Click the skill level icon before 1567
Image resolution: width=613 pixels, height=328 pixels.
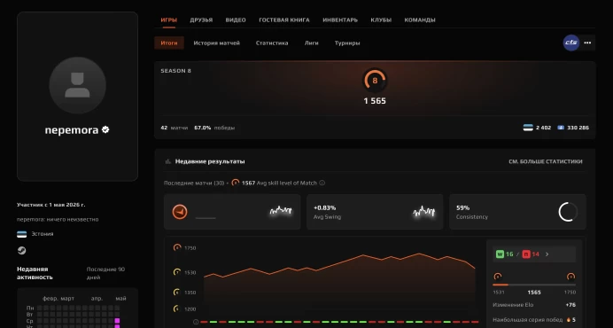pyautogui.click(x=236, y=183)
